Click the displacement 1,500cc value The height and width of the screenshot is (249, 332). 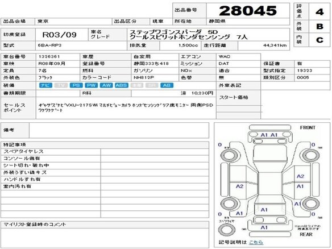coord(188,45)
